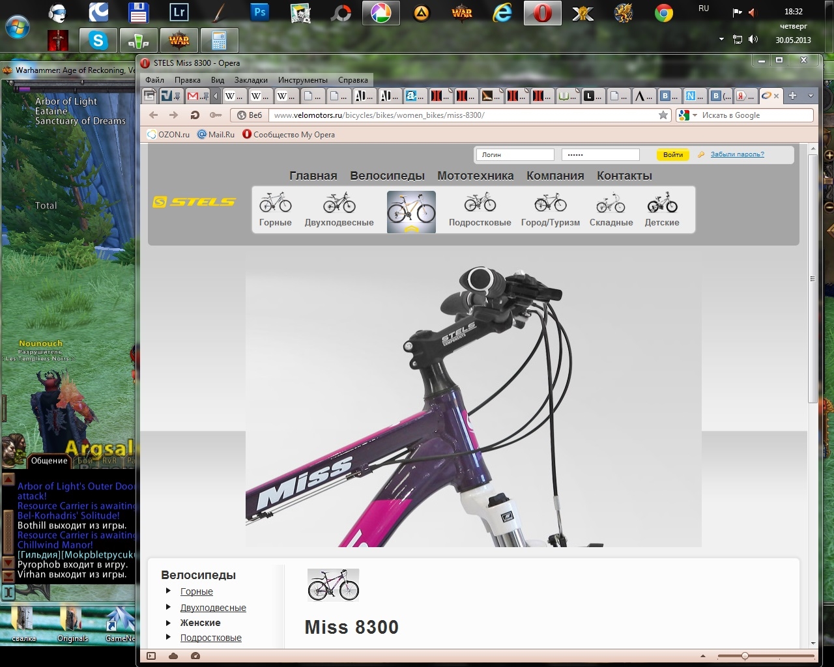Click the Opera zoom slider handle
Screen dimensions: 834x667
pyautogui.click(x=745, y=656)
